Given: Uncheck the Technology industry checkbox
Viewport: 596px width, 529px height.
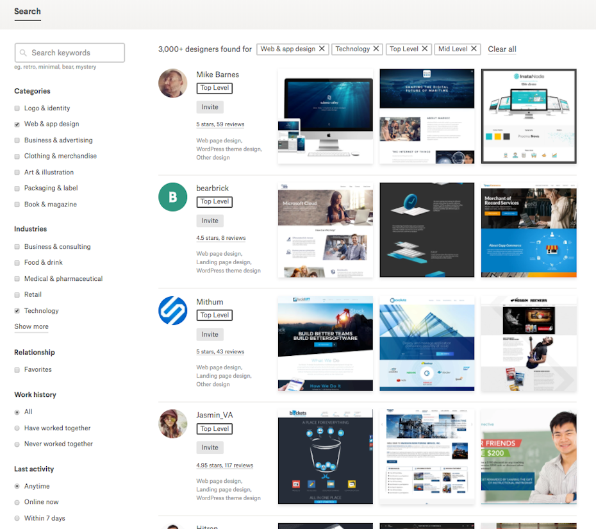Looking at the screenshot, I should pos(17,311).
